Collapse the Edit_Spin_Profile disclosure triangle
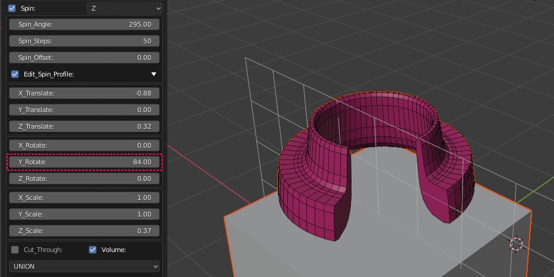The height and width of the screenshot is (277, 554). (154, 74)
